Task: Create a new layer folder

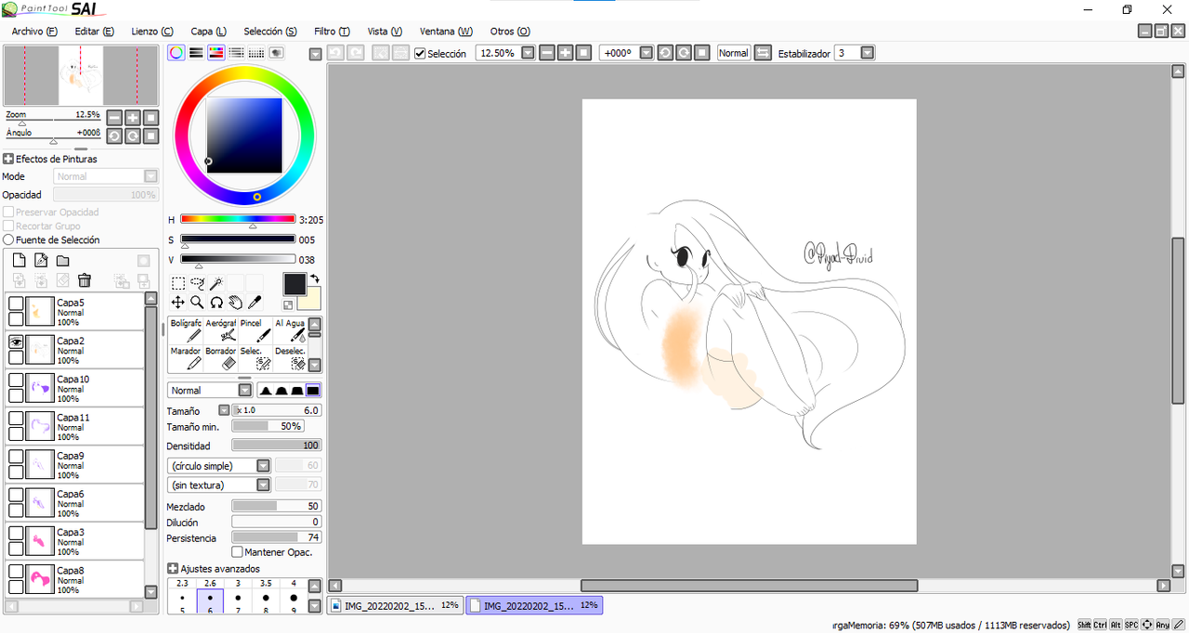Action: (x=63, y=260)
